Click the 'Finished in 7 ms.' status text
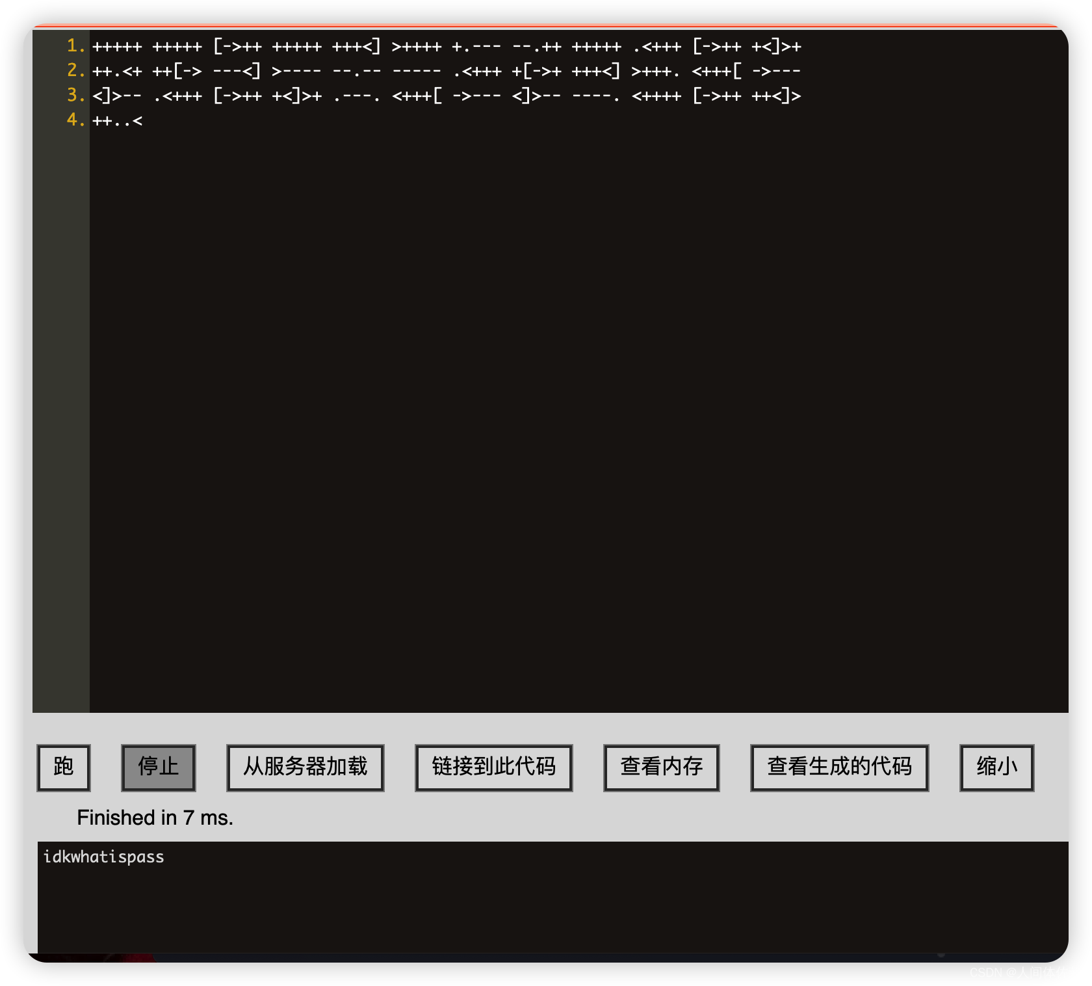The height and width of the screenshot is (986, 1092). tap(155, 818)
